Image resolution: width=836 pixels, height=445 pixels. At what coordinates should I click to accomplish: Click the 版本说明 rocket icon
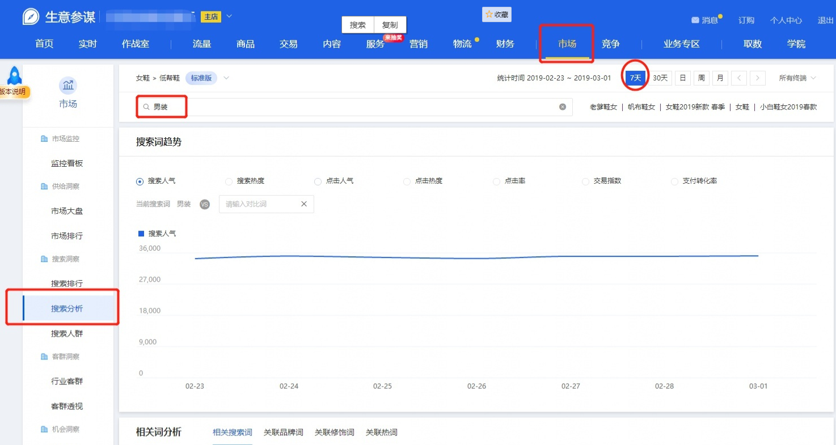[15, 76]
